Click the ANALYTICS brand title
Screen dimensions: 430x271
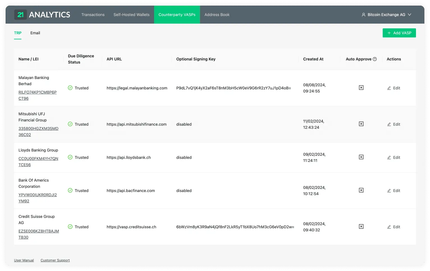[50, 15]
